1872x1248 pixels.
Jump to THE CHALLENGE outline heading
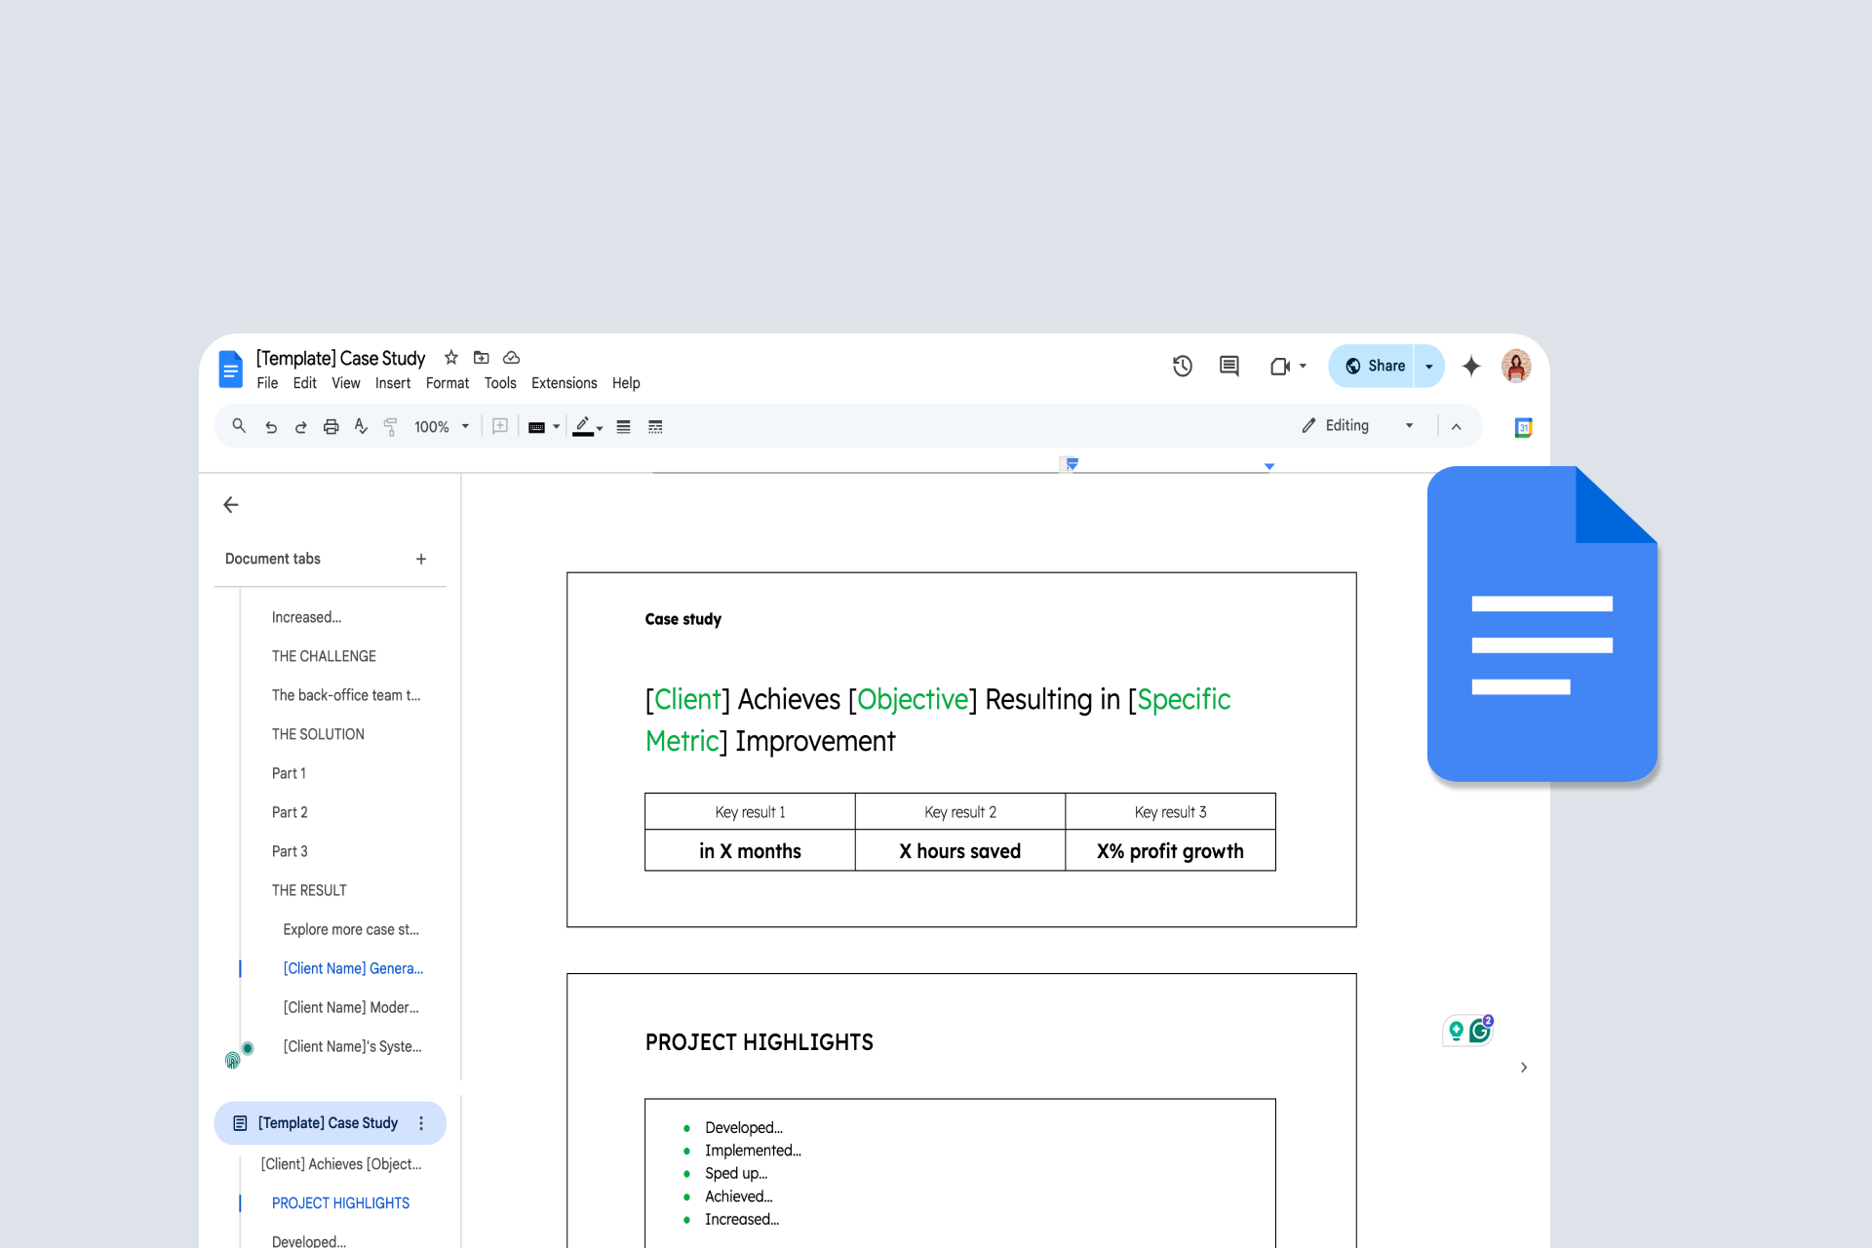coord(324,656)
